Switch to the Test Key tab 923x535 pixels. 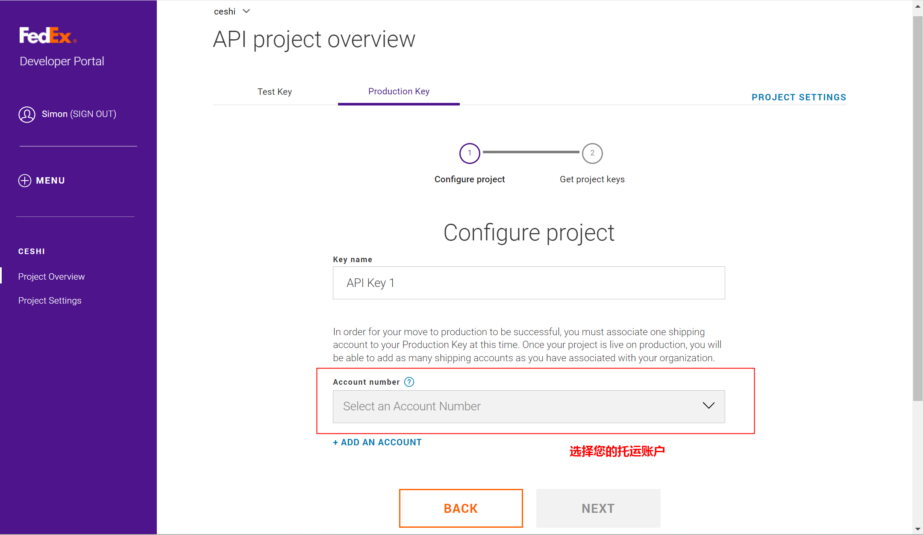[275, 92]
